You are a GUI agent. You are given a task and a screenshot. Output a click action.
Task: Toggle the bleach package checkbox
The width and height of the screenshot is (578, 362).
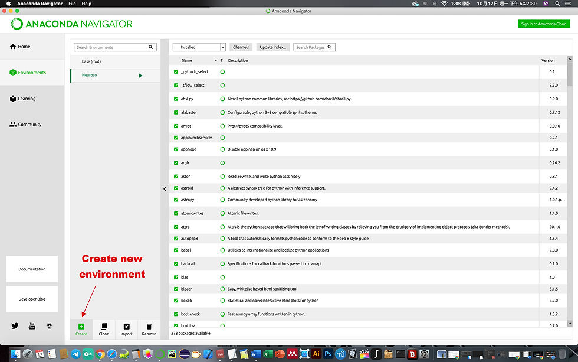point(176,289)
